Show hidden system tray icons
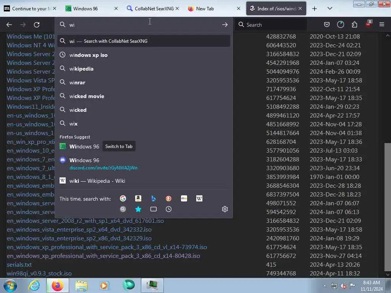 click(325, 286)
